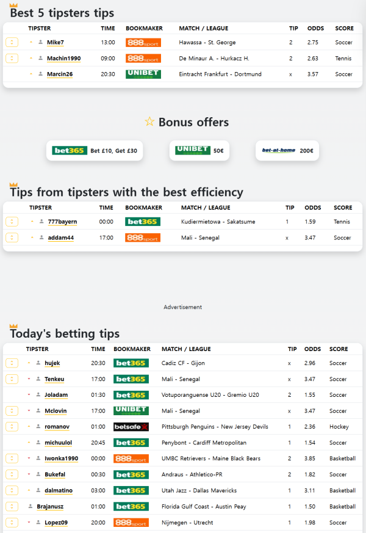Click the Unibet logo next to Marcin26
366x533 pixels.
143,74
